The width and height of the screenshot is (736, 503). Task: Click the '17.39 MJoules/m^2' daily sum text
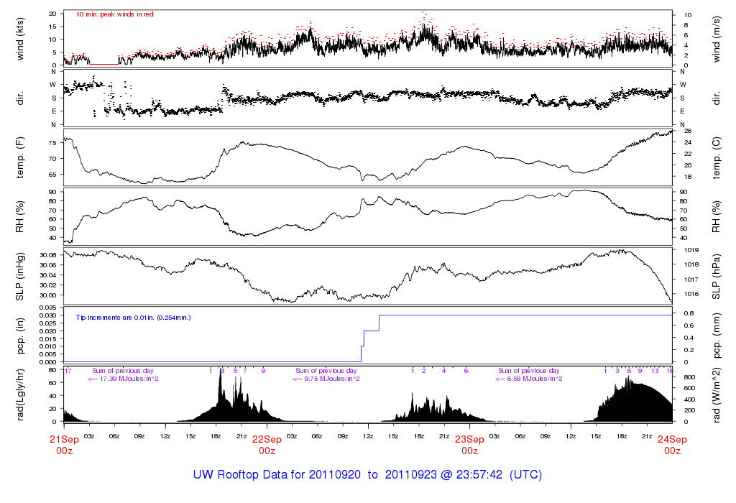click(x=129, y=379)
